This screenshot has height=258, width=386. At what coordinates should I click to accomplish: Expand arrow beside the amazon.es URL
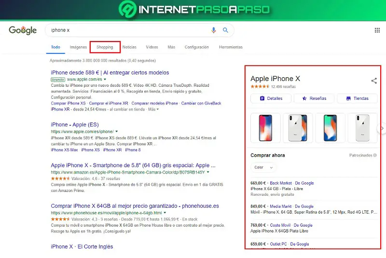(208, 172)
